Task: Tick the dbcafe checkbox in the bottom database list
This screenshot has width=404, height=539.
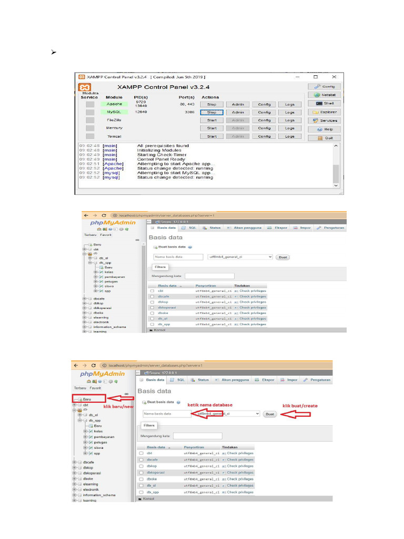Action: [141, 460]
